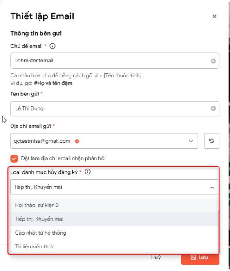Screen dimensions: 230x271
Task: Clear the Tên bên gửi field
Action: click(213, 108)
